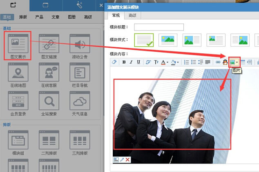The height and width of the screenshot is (172, 259).
Task: Open the 排版 category tab
Action: pyautogui.click(x=23, y=17)
